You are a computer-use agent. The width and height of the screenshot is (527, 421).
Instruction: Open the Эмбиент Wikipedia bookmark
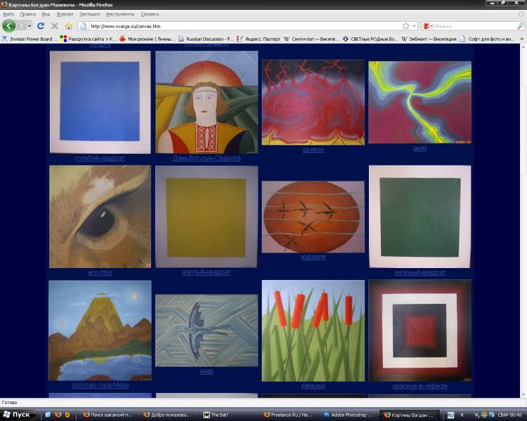[x=429, y=39]
